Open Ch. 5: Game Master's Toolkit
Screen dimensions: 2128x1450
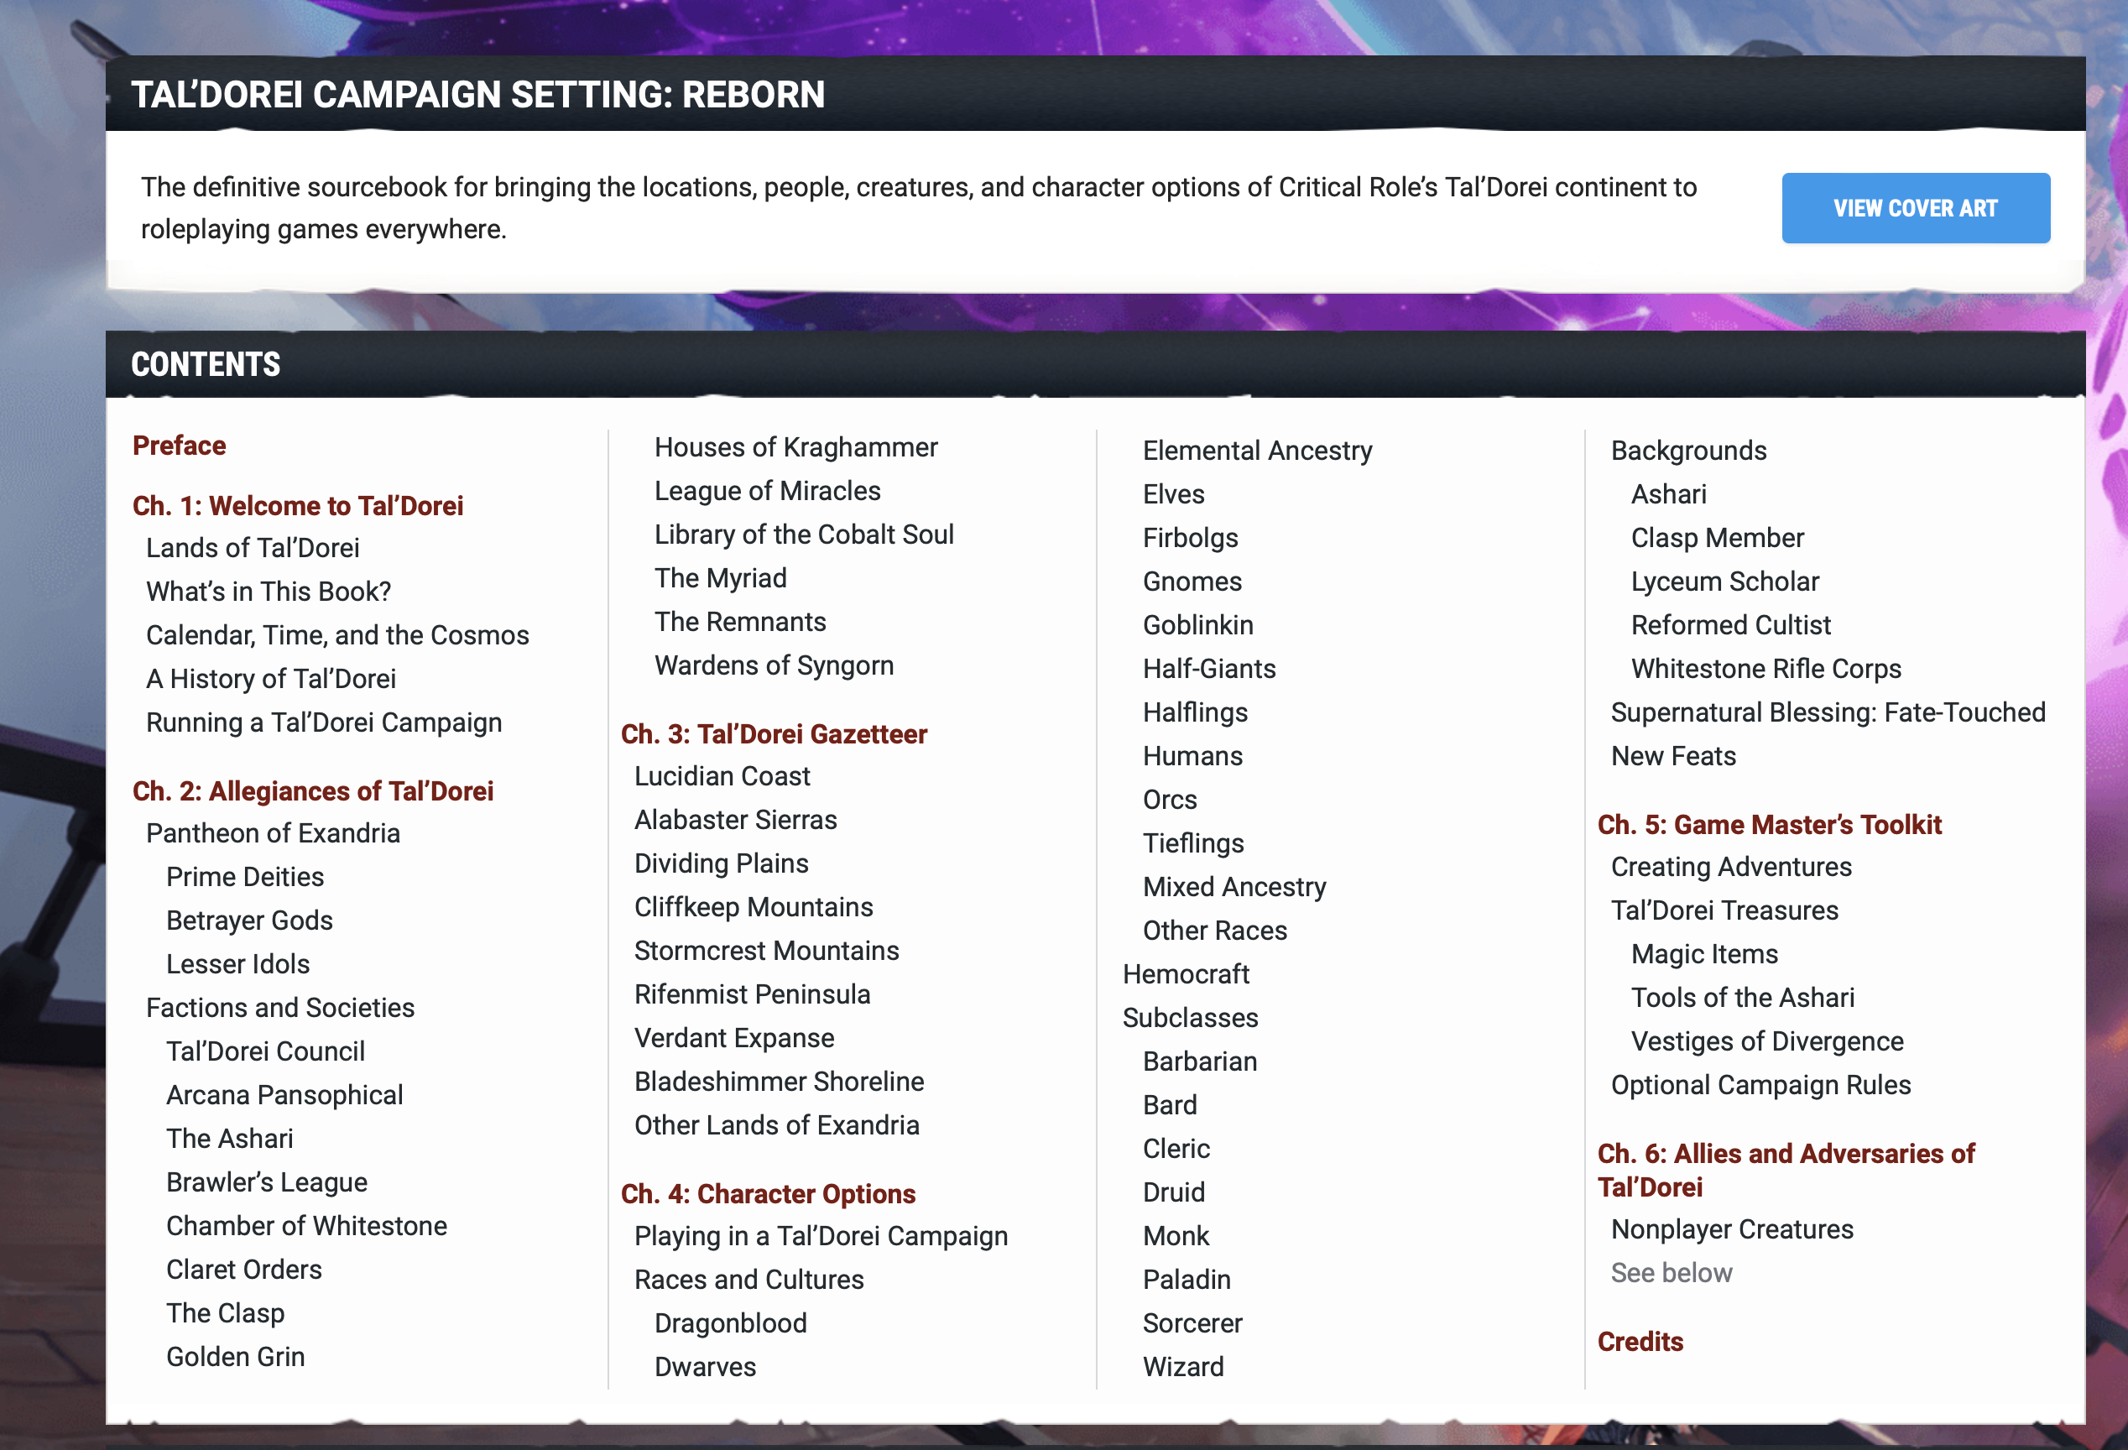point(1769,825)
